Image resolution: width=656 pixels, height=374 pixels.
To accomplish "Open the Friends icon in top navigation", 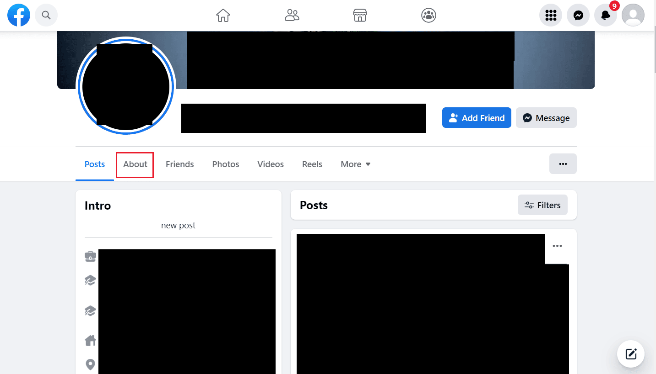I will click(292, 16).
